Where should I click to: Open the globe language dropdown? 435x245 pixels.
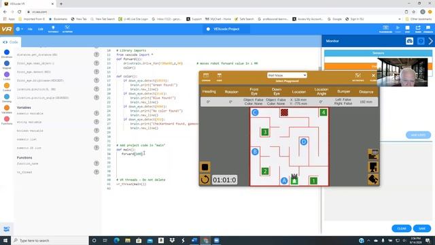(19, 29)
